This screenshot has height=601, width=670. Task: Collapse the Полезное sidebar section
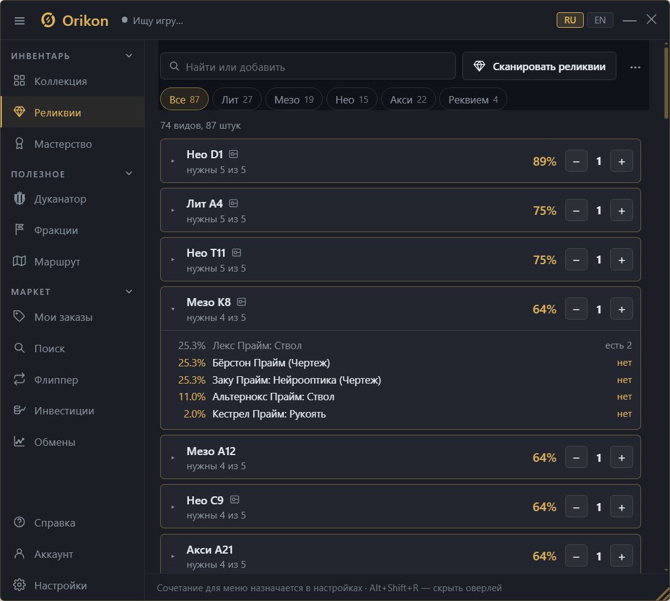(129, 174)
